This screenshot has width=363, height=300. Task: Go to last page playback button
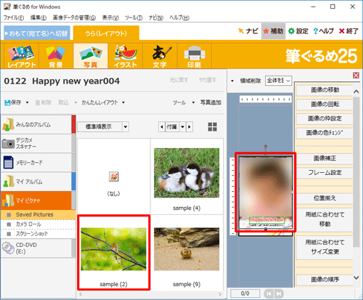(279, 293)
